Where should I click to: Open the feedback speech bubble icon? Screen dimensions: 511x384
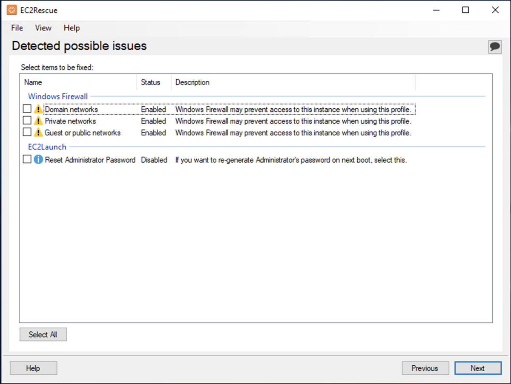click(495, 46)
